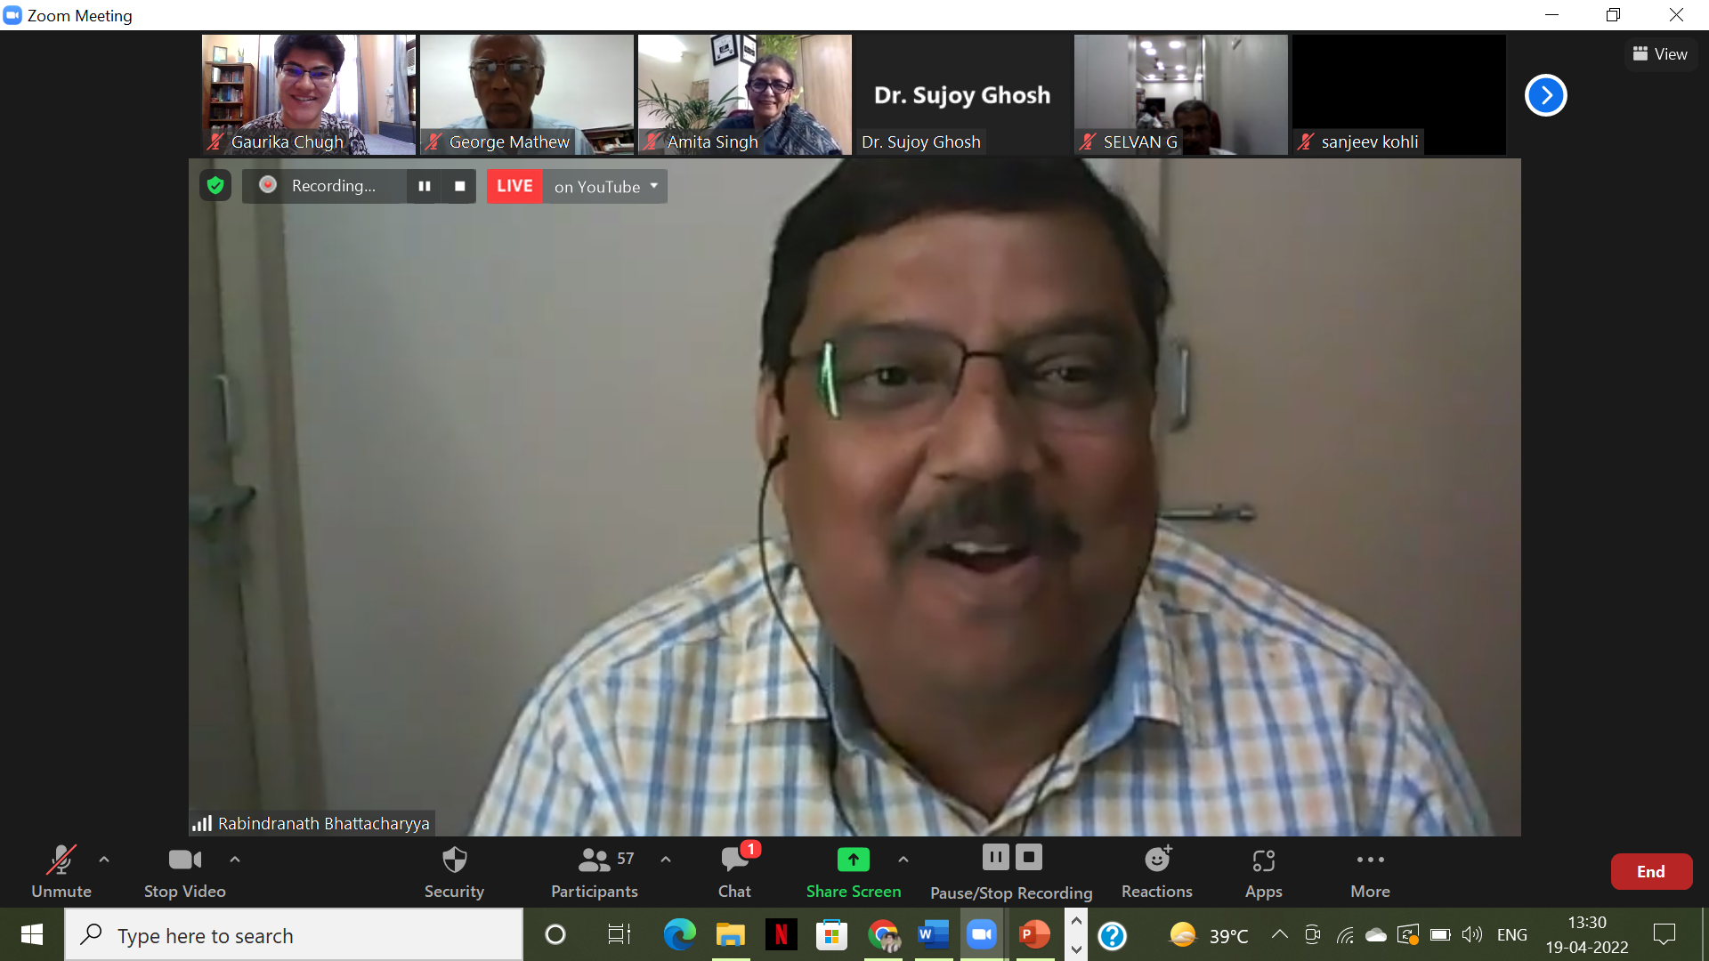The width and height of the screenshot is (1709, 961).
Task: Open the Participants panel
Action: 594,860
